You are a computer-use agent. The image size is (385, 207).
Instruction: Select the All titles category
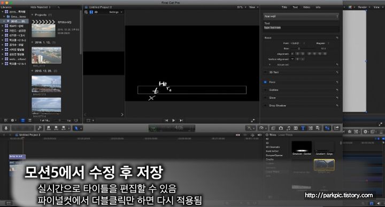[267, 139]
